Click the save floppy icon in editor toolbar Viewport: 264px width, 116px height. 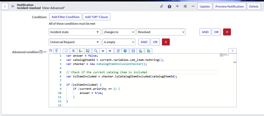(x=133, y=51)
